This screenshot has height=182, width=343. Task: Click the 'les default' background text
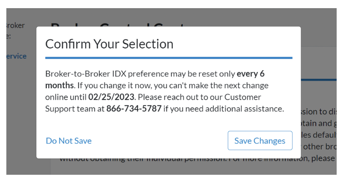point(318,135)
